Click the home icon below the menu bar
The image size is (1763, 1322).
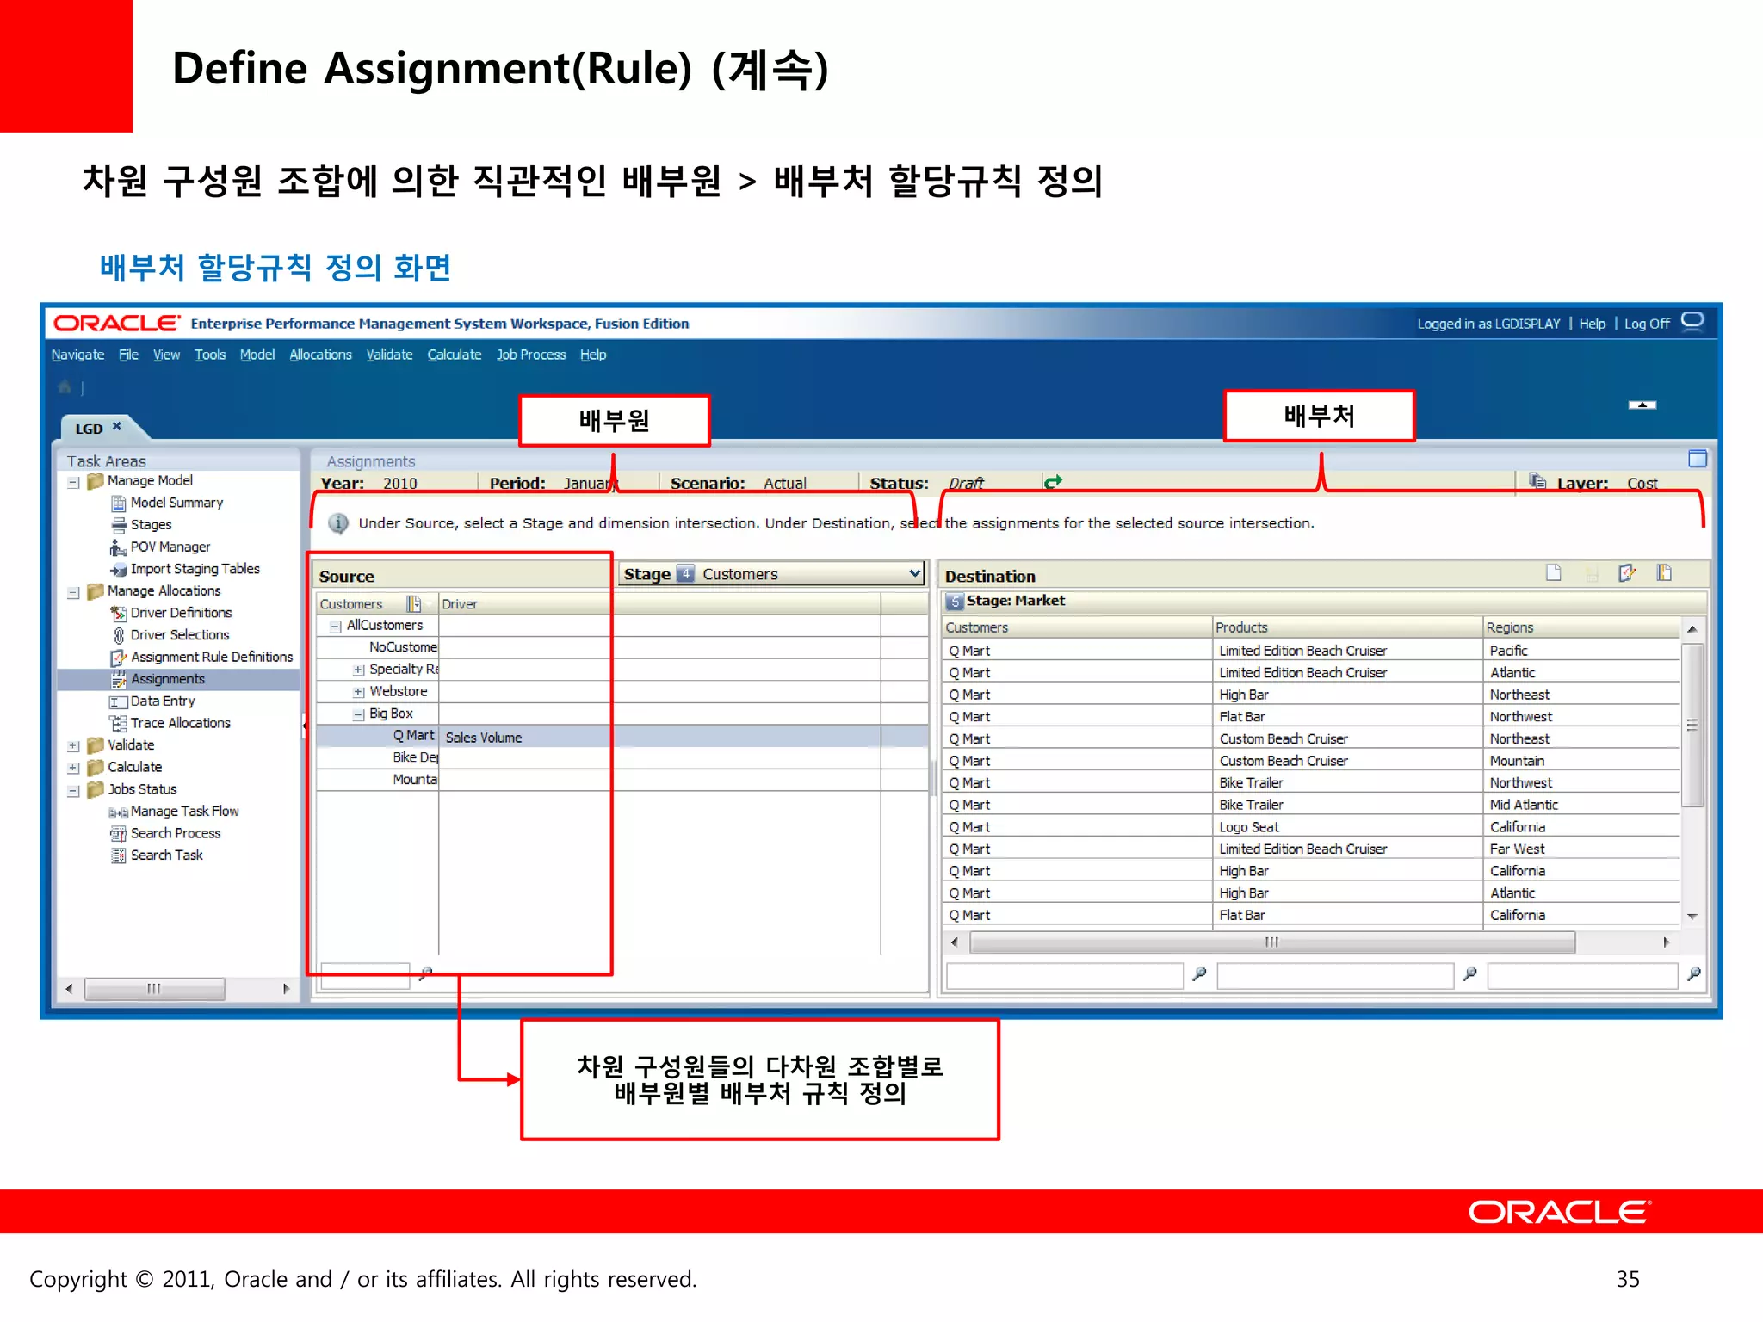pyautogui.click(x=65, y=387)
